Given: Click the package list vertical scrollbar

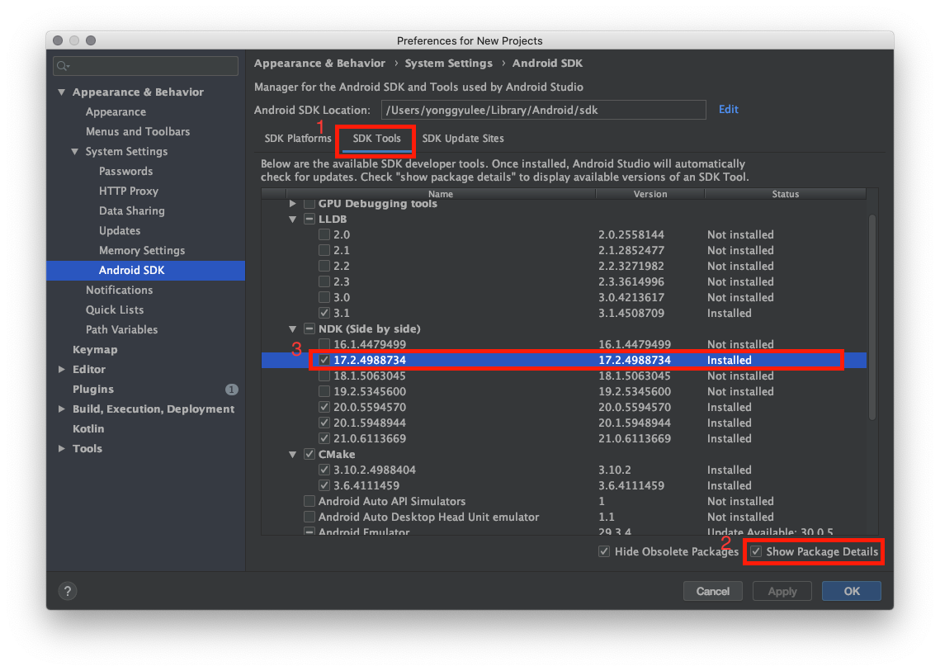Looking at the screenshot, I should (872, 317).
